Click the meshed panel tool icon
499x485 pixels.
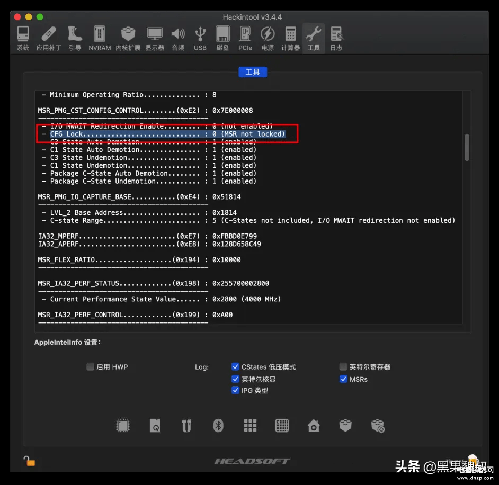tap(282, 426)
